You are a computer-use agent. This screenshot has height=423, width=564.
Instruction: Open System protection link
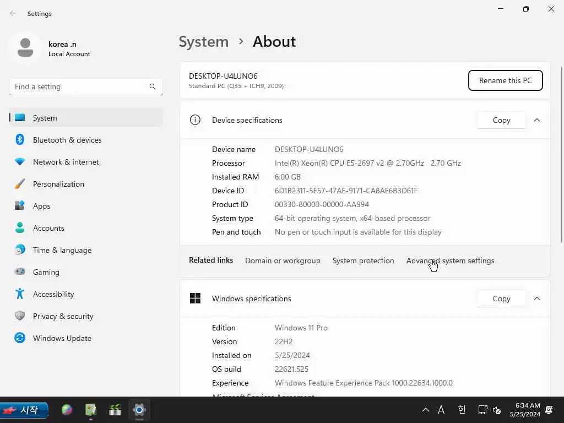coord(364,261)
